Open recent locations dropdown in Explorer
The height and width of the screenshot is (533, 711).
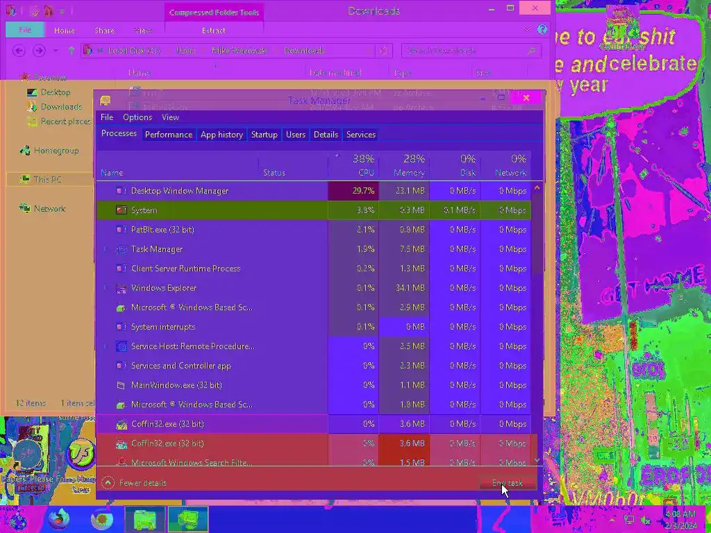coord(56,51)
